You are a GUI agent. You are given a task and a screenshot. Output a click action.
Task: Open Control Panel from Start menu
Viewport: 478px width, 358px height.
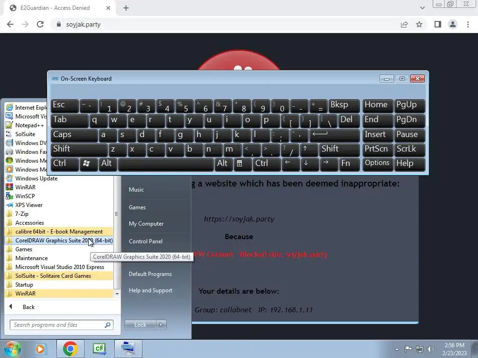click(146, 241)
